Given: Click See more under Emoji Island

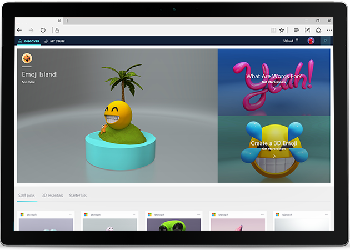Looking at the screenshot, I should [28, 82].
